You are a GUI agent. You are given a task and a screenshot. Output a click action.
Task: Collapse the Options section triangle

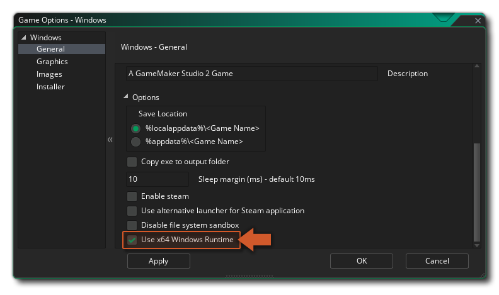126,96
